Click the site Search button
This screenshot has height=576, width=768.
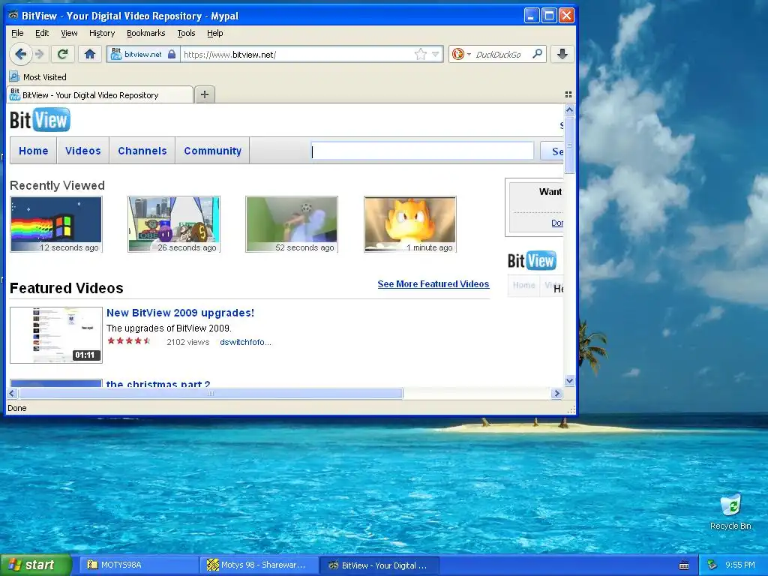tap(552, 151)
